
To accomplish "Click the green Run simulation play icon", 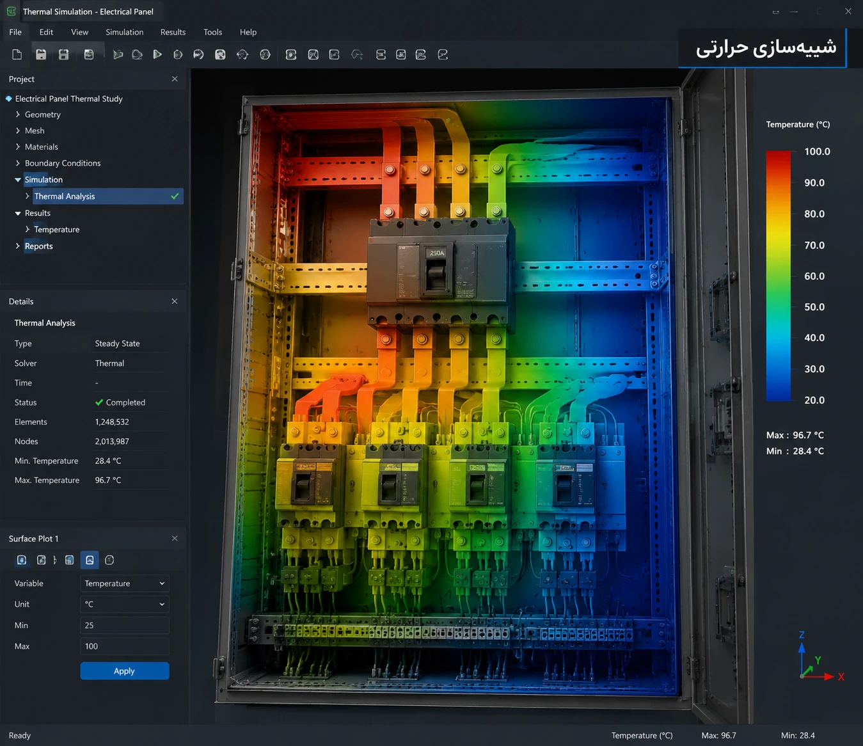I will [x=157, y=54].
